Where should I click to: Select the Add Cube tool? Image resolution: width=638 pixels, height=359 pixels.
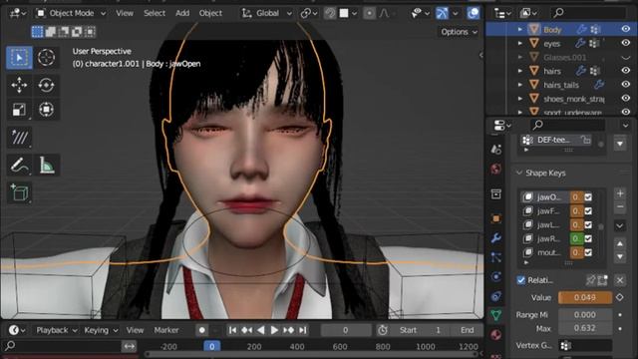click(x=19, y=192)
